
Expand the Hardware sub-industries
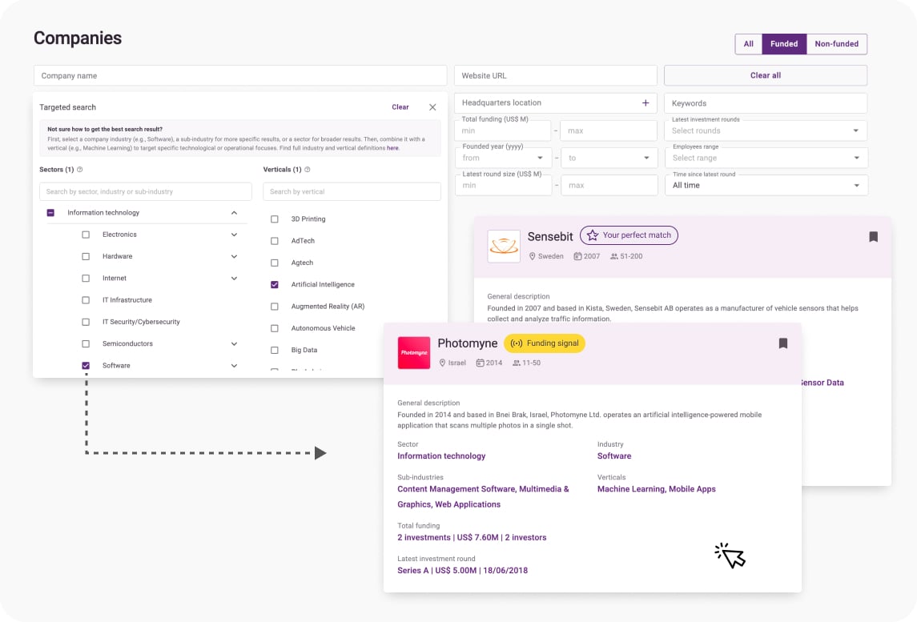coord(234,256)
